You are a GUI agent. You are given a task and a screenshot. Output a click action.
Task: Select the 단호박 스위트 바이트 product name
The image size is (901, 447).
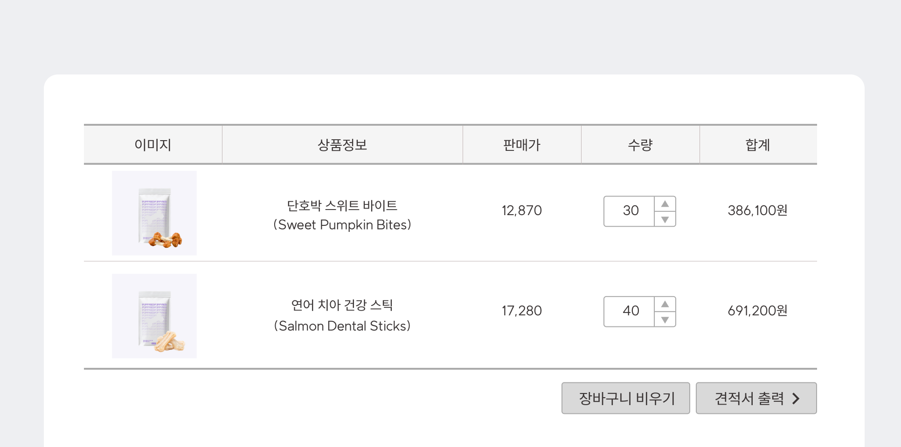tap(342, 205)
